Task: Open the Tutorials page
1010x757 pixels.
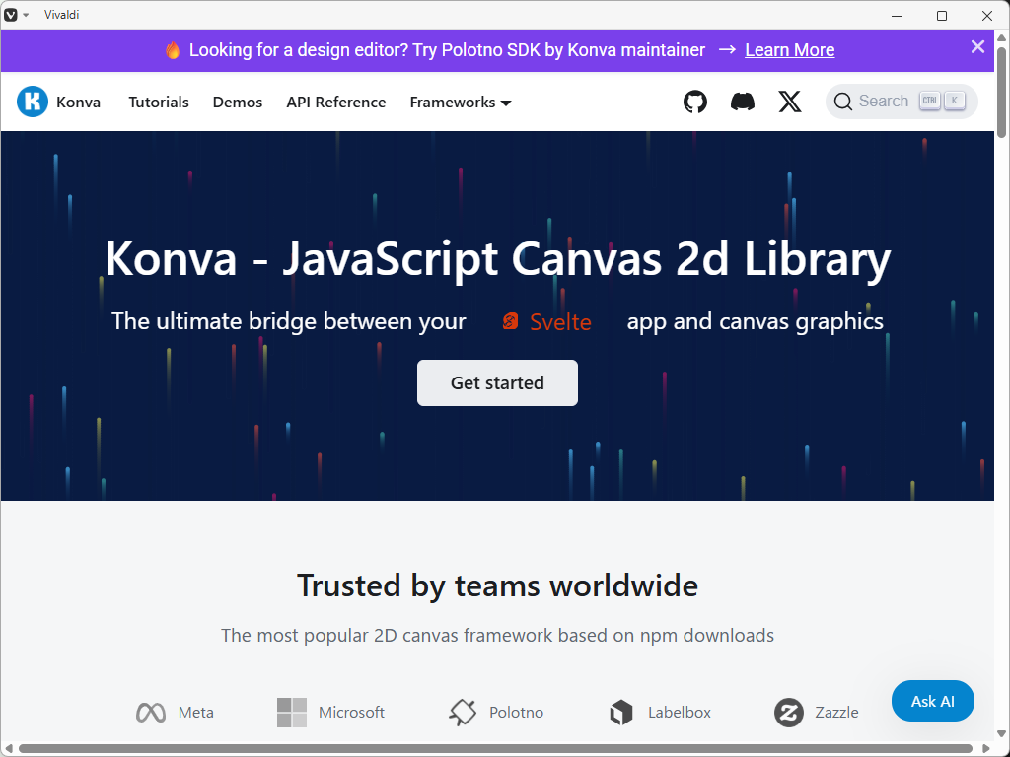Action: (x=159, y=103)
